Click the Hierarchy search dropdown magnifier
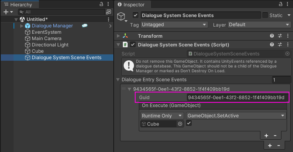293x152 pixels. tap(22, 12)
